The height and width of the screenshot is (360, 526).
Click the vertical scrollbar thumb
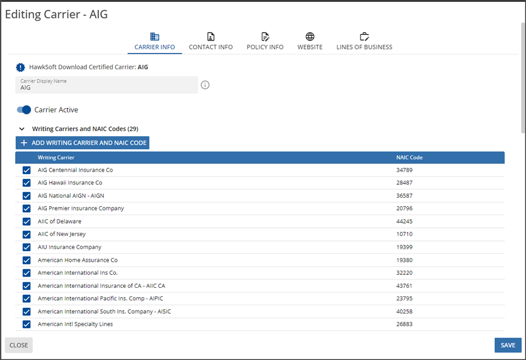pyautogui.click(x=523, y=78)
